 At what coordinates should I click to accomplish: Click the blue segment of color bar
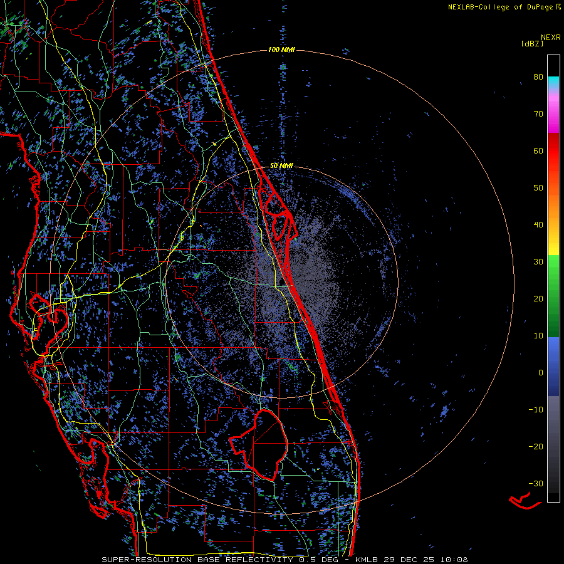click(553, 366)
